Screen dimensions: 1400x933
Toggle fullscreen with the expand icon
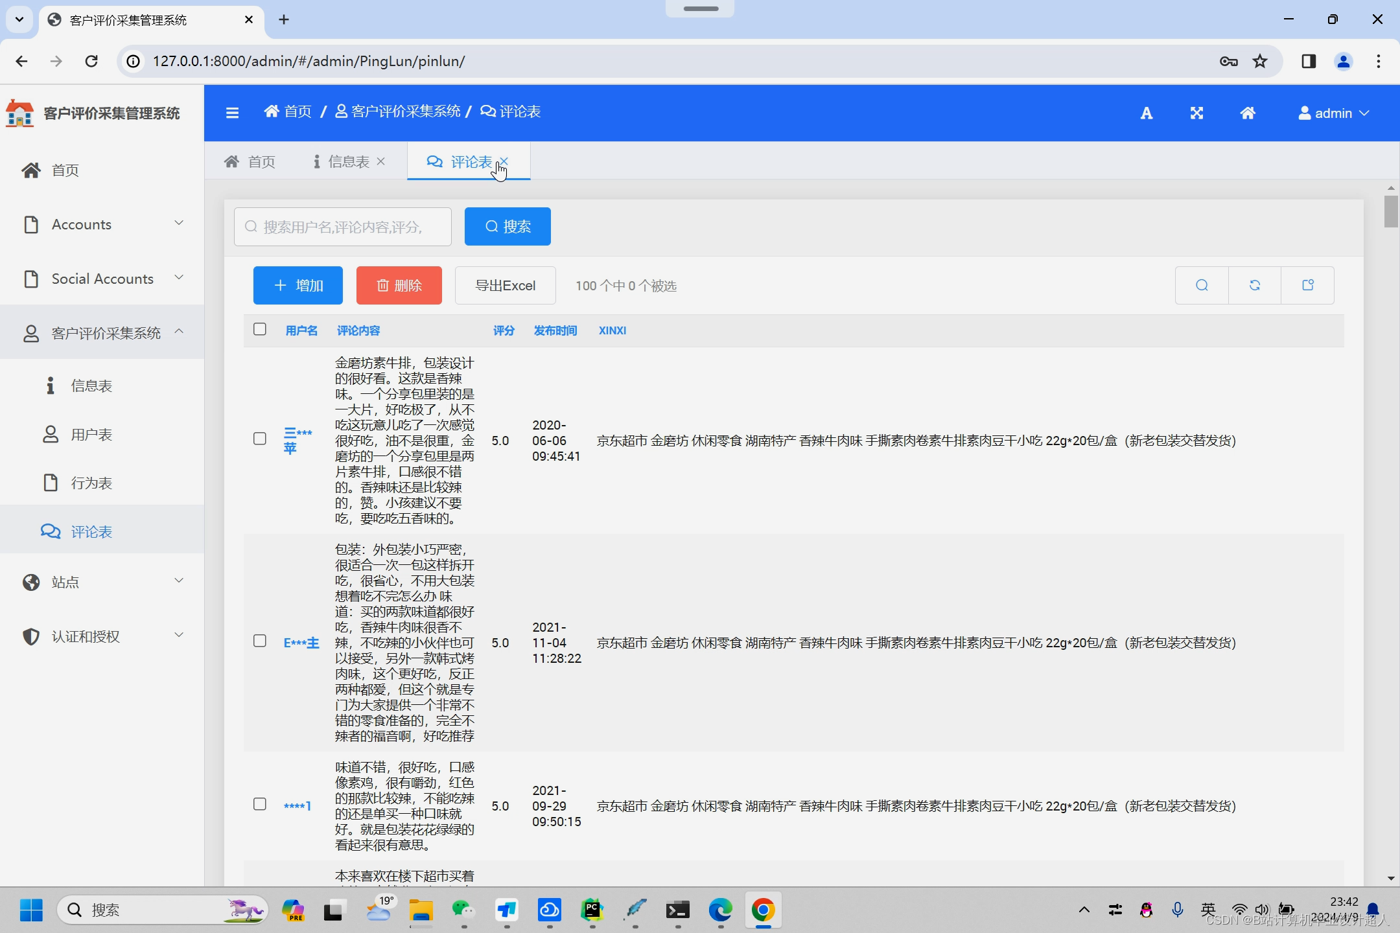[x=1196, y=113]
